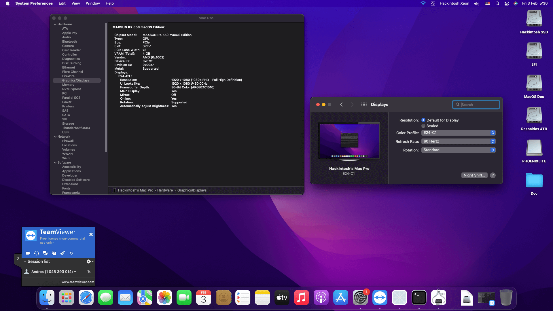Open the System Preferences app menu

pyautogui.click(x=34, y=3)
